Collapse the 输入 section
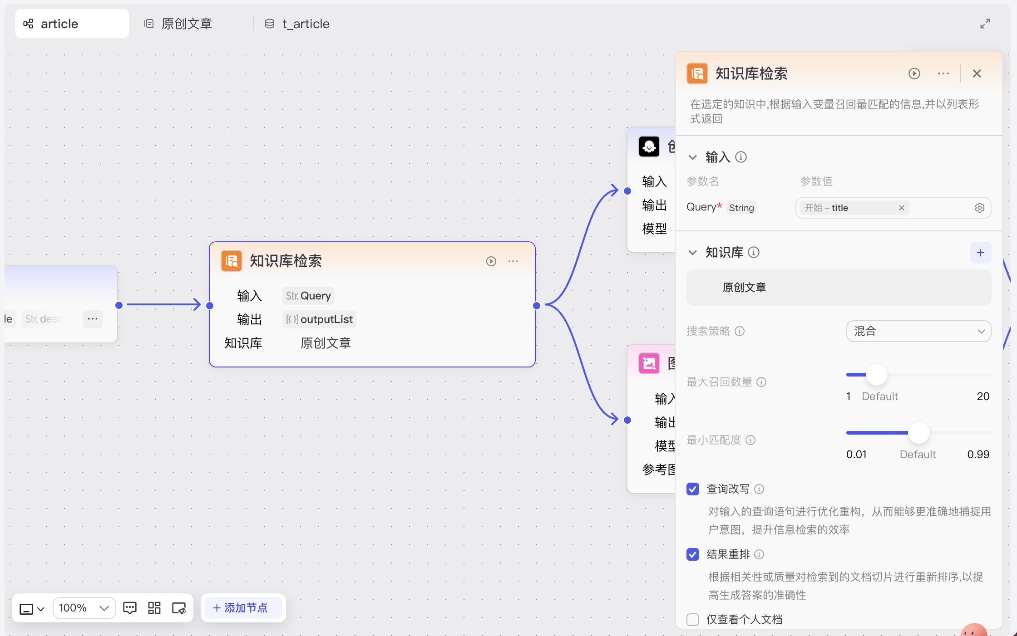 click(x=693, y=157)
